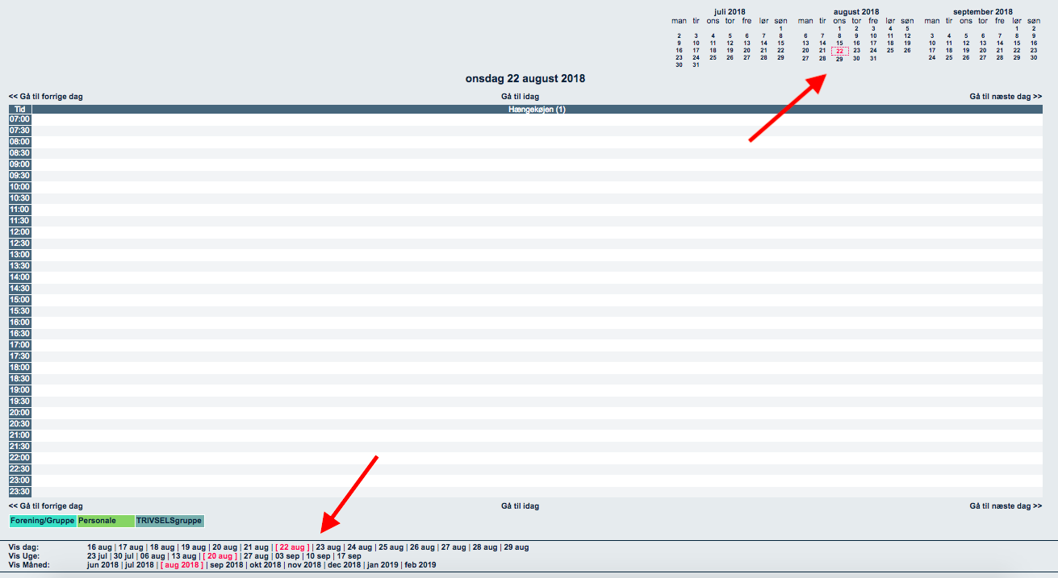Image resolution: width=1058 pixels, height=578 pixels.
Task: Click the 07:00 time slot label
Action: (x=19, y=119)
